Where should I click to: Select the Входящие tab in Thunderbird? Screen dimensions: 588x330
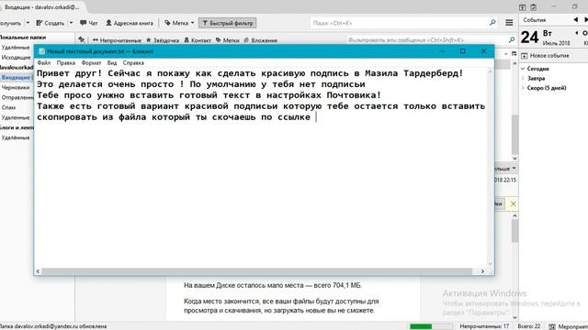pyautogui.click(x=41, y=7)
